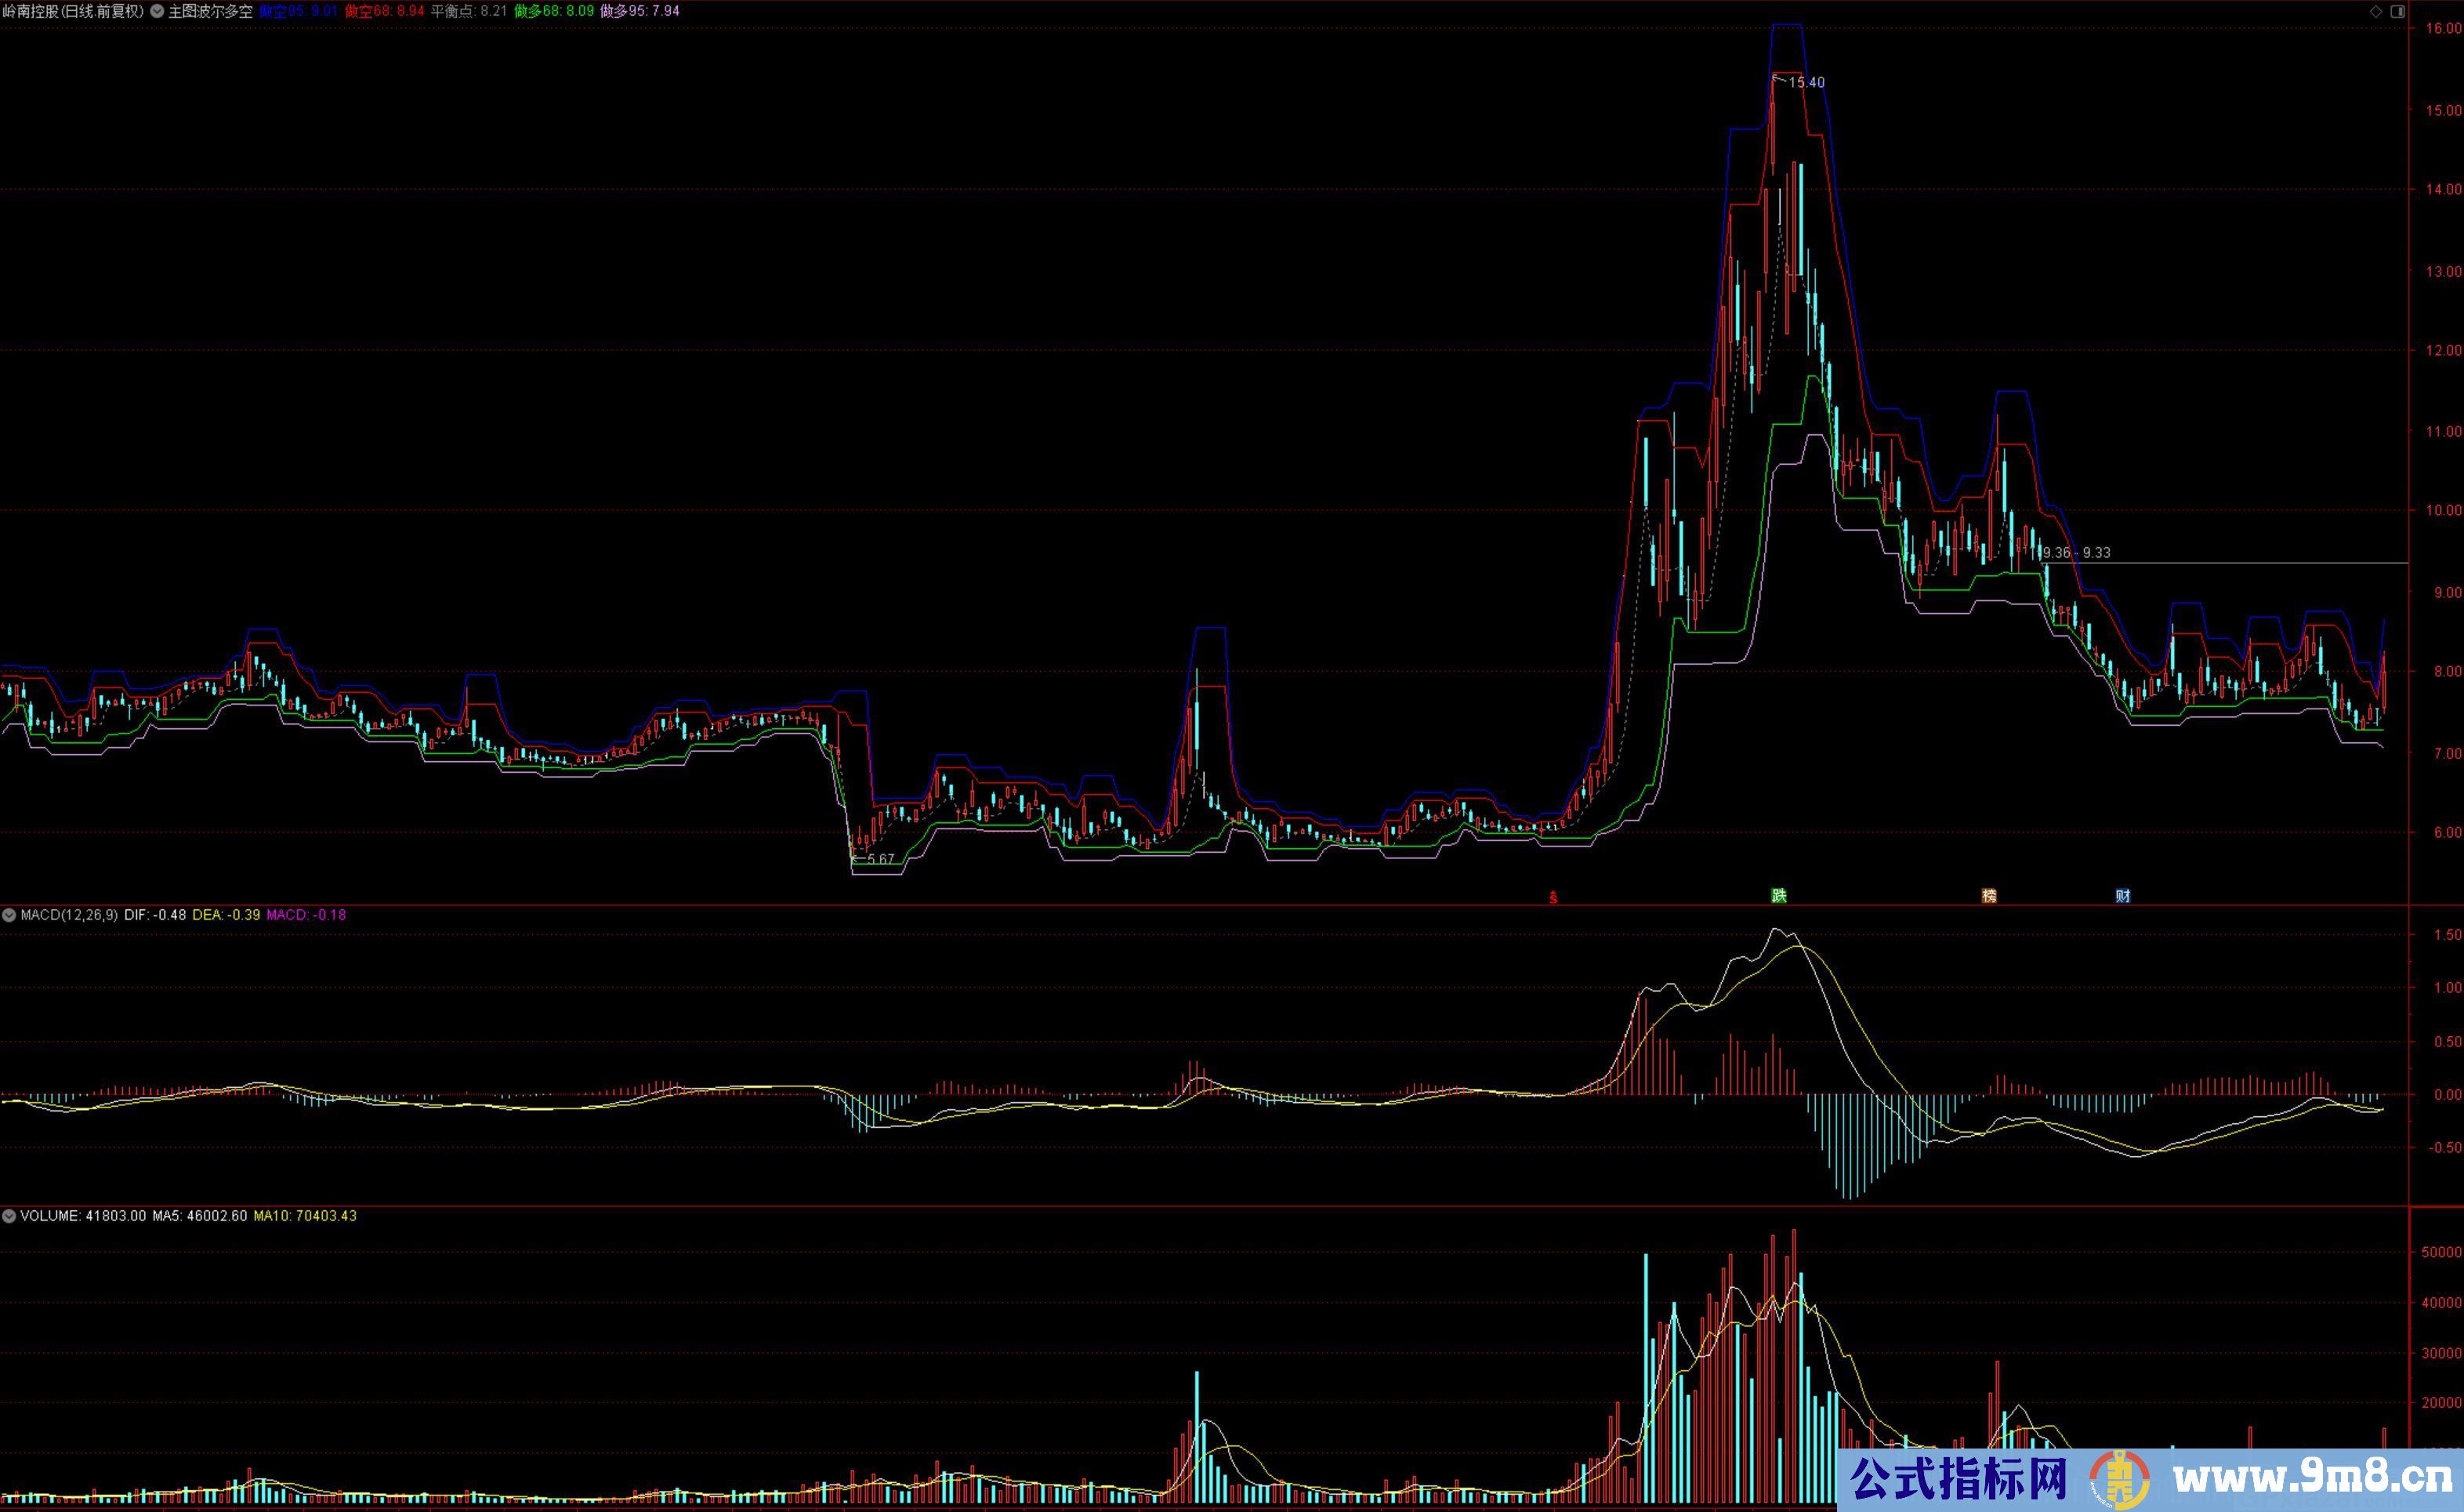The width and height of the screenshot is (2464, 1512).
Task: Click the 15.40 high price label
Action: [1806, 82]
